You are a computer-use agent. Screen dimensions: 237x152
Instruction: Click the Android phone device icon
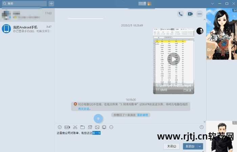(6, 28)
